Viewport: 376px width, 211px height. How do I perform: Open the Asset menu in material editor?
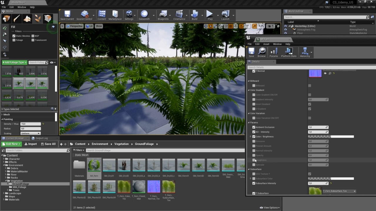pos(266,44)
